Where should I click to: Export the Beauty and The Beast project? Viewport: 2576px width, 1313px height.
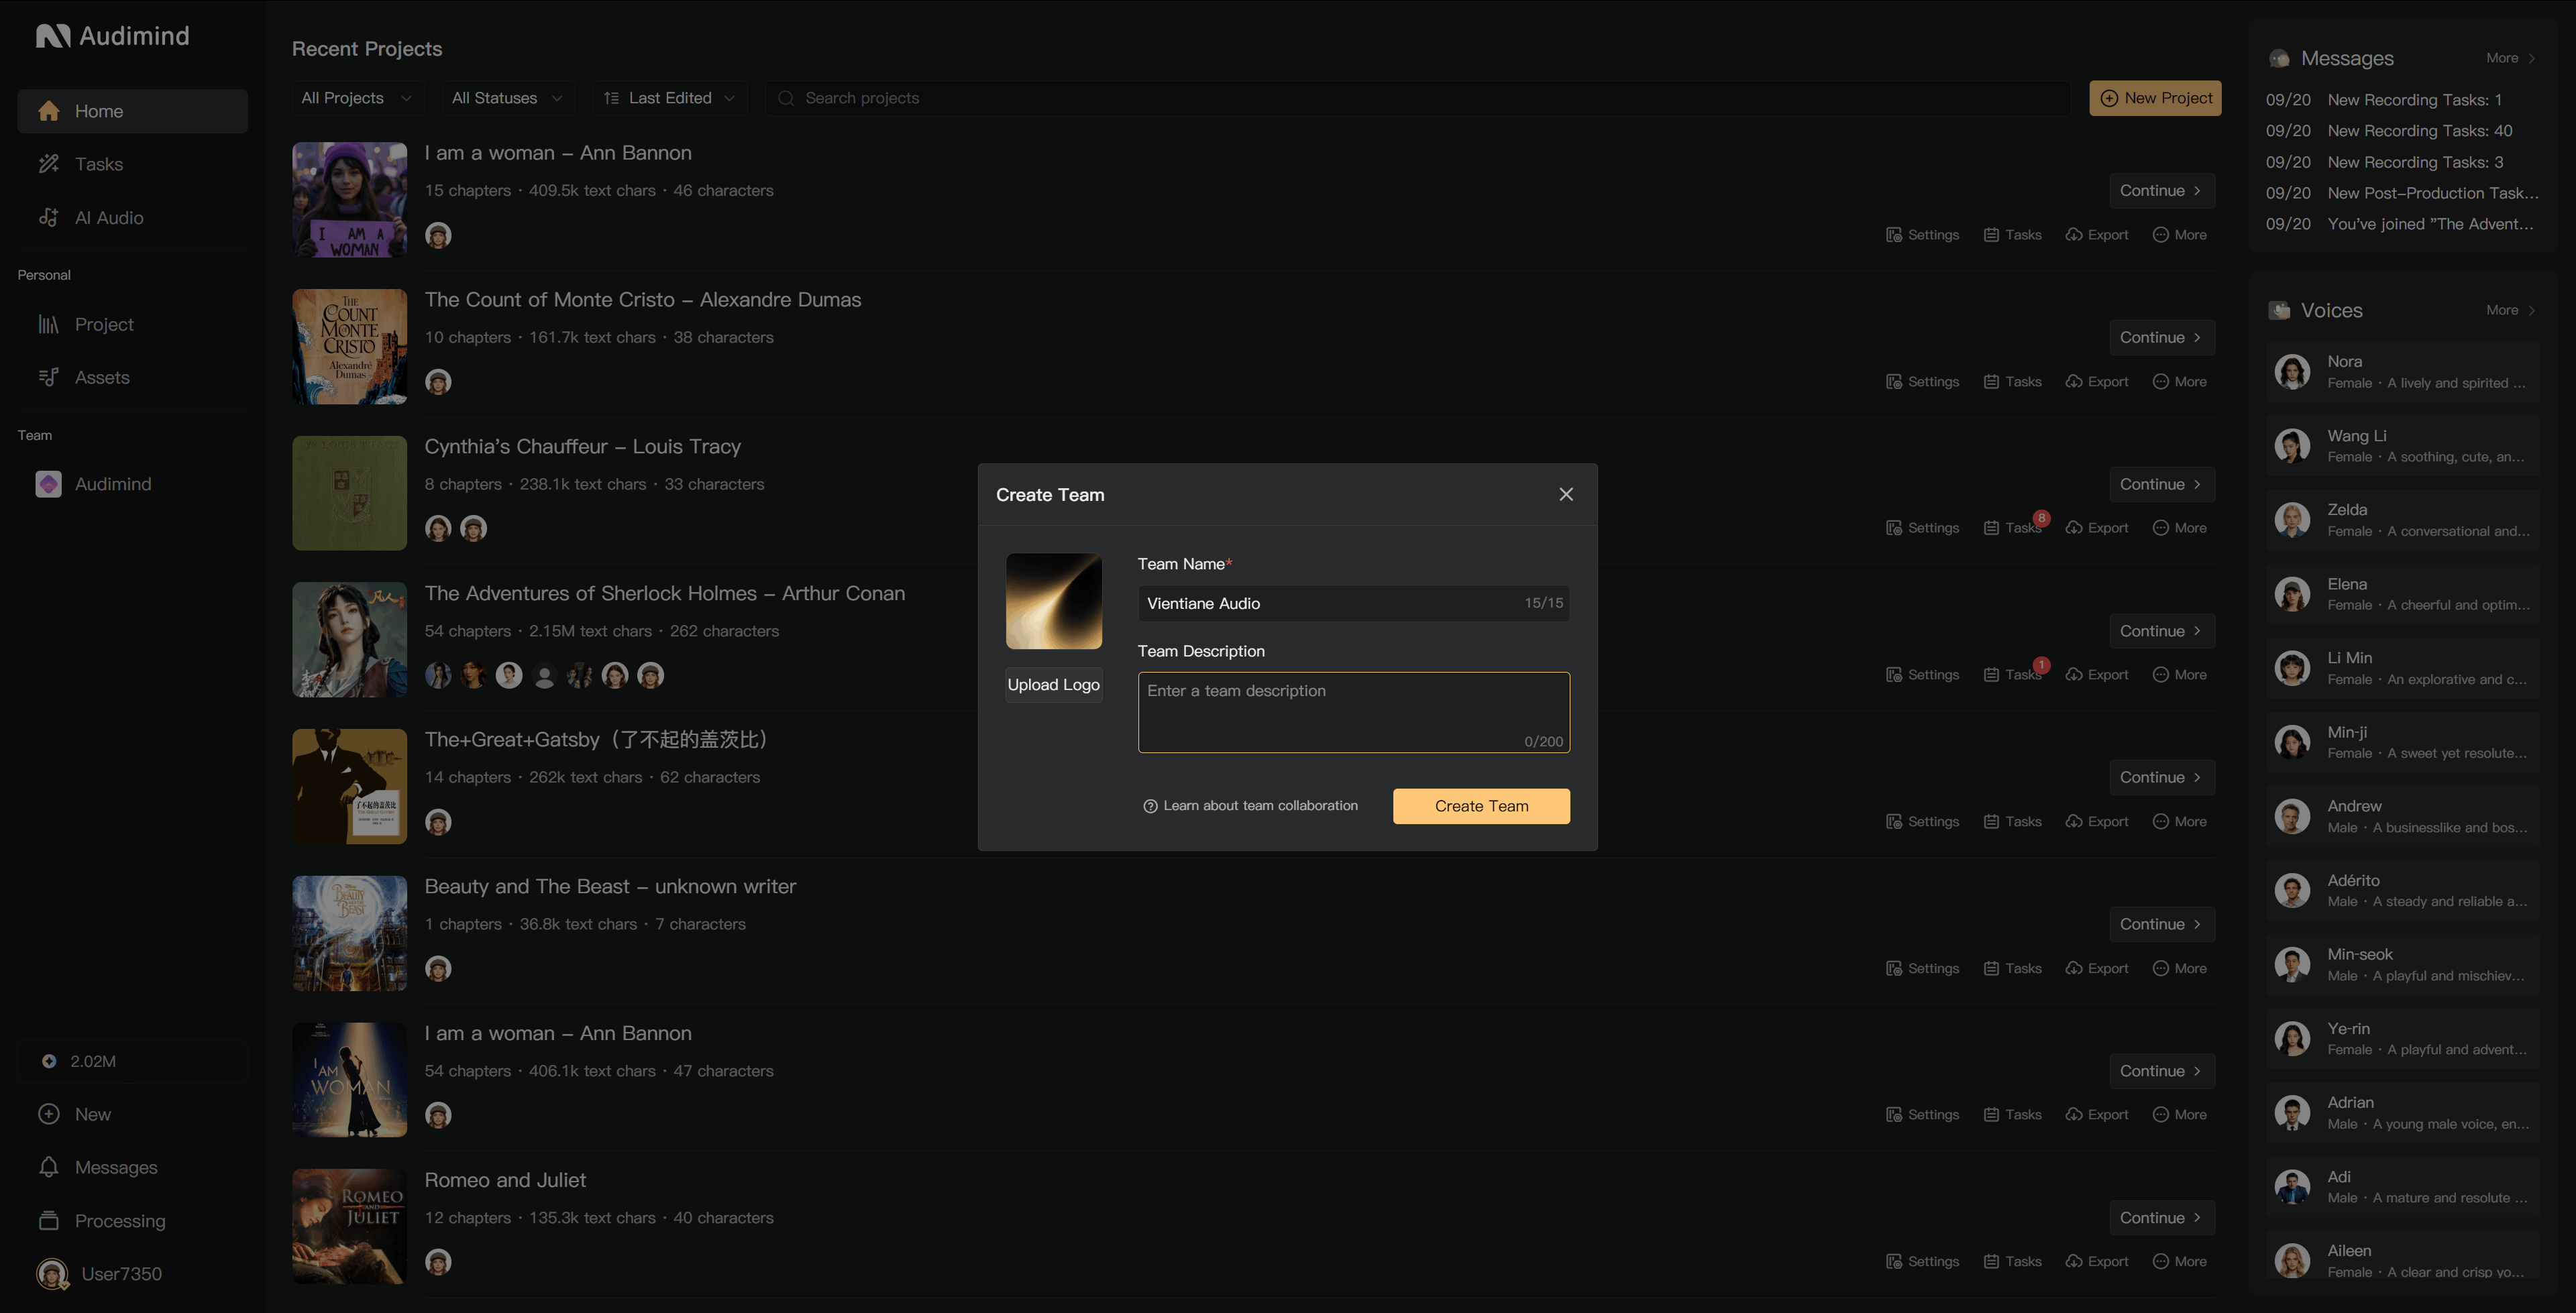(x=2097, y=968)
